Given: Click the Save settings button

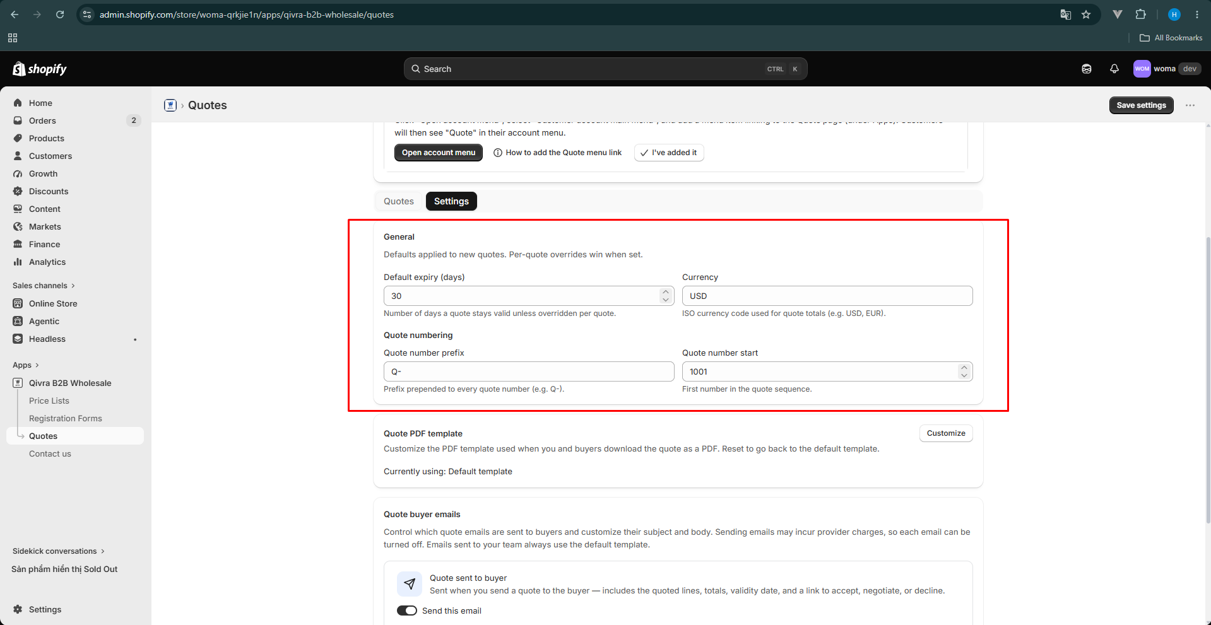Looking at the screenshot, I should pos(1141,105).
